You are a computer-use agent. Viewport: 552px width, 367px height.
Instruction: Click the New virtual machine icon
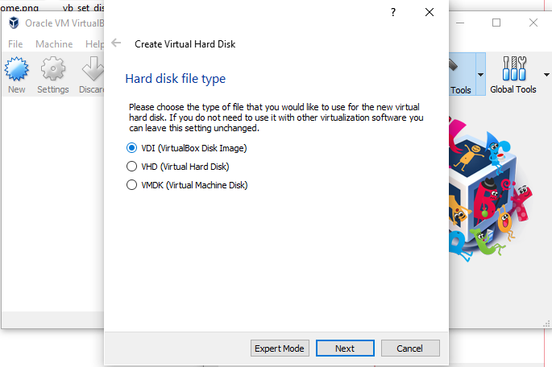pos(17,69)
